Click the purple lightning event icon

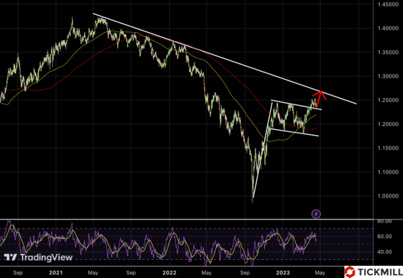pyautogui.click(x=316, y=214)
